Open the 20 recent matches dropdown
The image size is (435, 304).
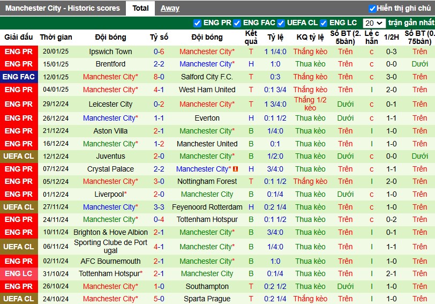click(374, 23)
